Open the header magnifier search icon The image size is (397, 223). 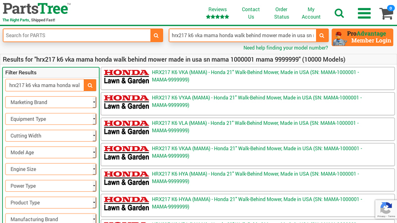(339, 13)
